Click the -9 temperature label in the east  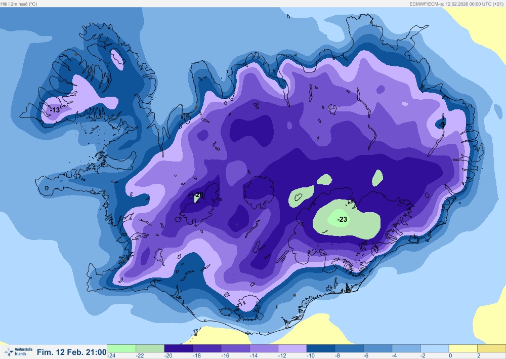[442, 124]
